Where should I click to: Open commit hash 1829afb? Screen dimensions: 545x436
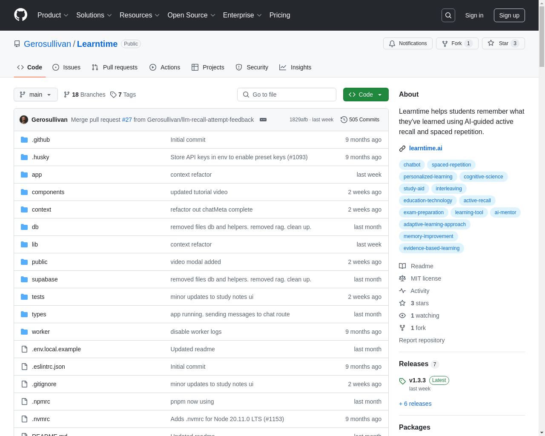point(298,120)
